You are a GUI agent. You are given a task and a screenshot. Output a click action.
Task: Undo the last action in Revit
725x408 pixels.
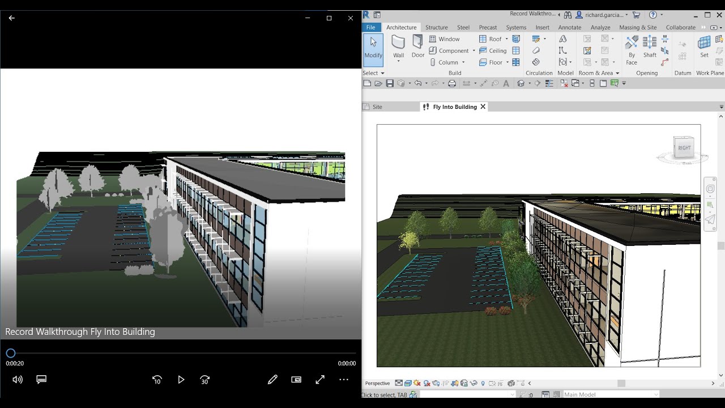418,83
